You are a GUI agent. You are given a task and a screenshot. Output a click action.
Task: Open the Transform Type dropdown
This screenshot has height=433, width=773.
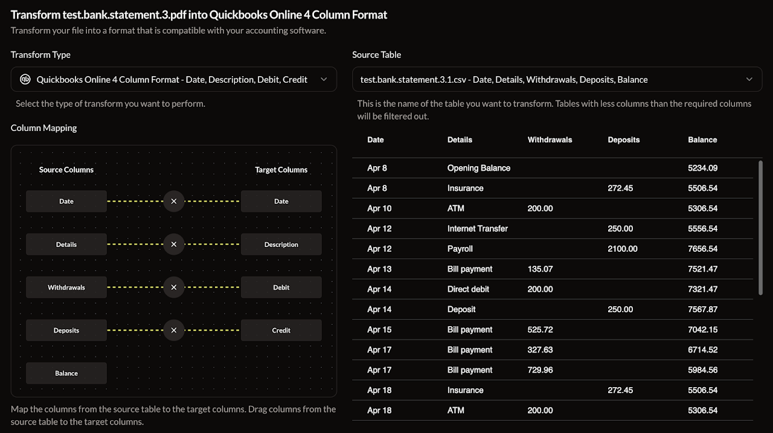tap(174, 79)
